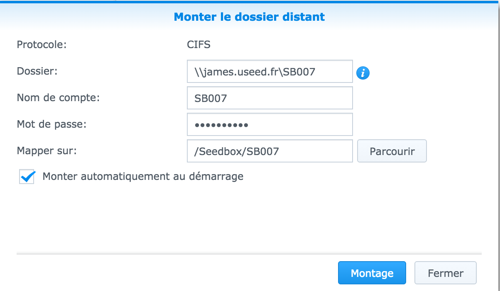Click the CIFS protocol value text
The image size is (500, 291).
coord(199,45)
